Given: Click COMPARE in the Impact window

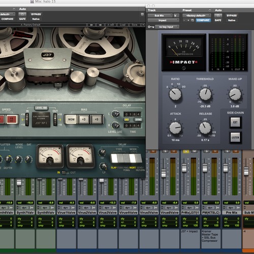Looking at the screenshot, I should click(203, 20).
